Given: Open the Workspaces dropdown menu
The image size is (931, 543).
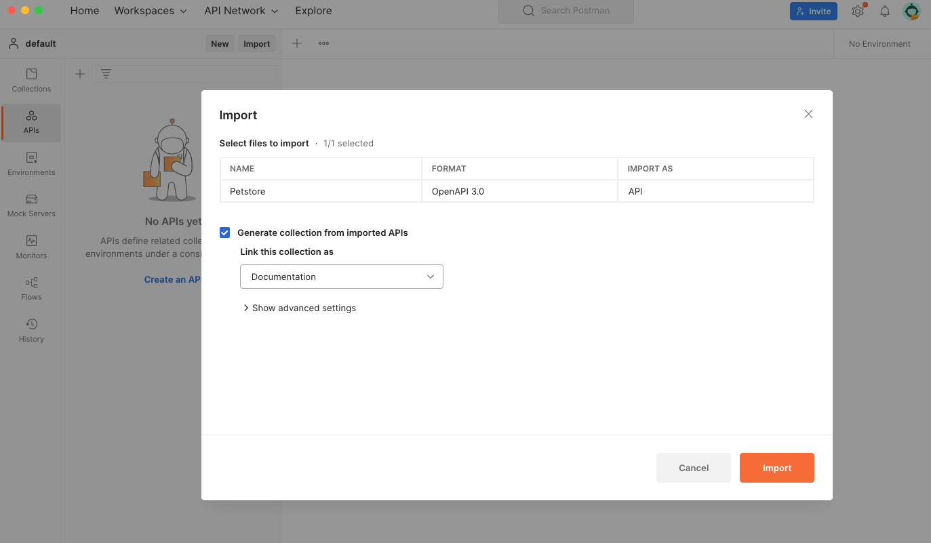Looking at the screenshot, I should [x=150, y=11].
